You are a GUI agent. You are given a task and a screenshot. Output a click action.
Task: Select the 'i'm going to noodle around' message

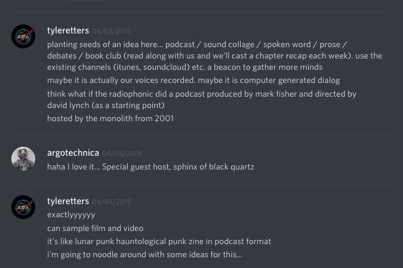coord(144,255)
